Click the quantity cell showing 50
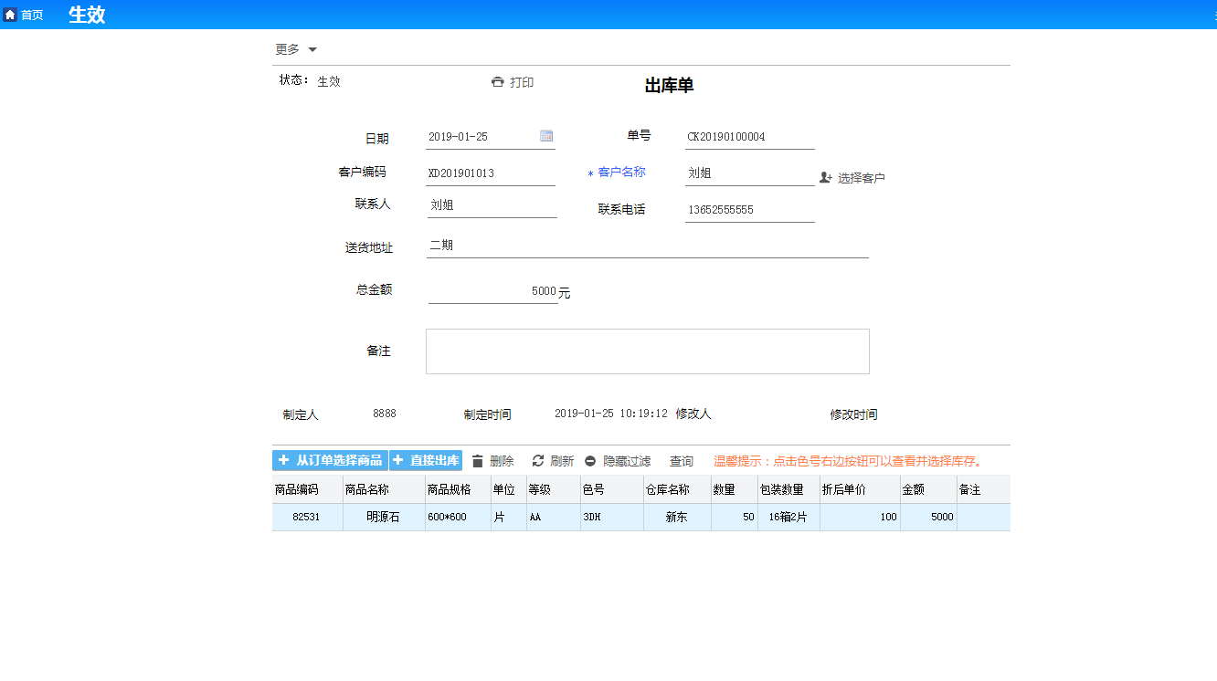Viewport: 1217px width, 681px height. point(735,517)
